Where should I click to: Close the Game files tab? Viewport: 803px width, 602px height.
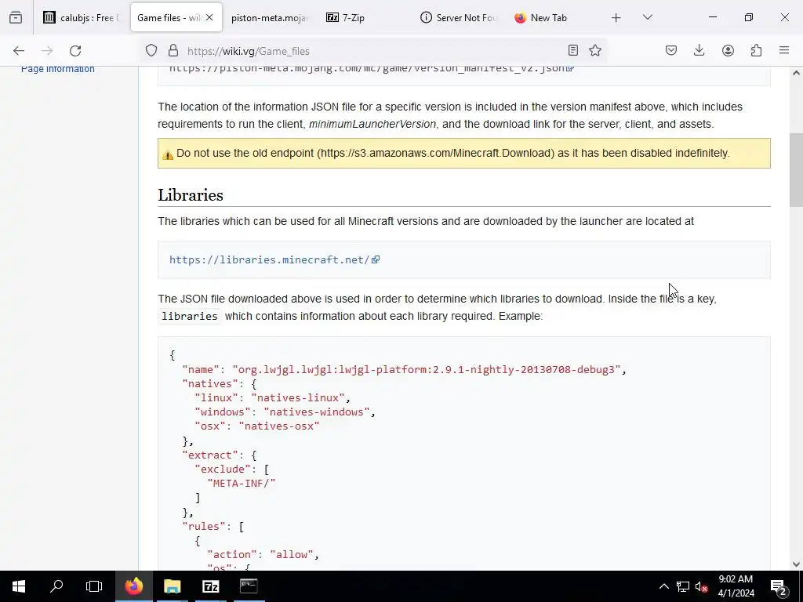coord(209,17)
